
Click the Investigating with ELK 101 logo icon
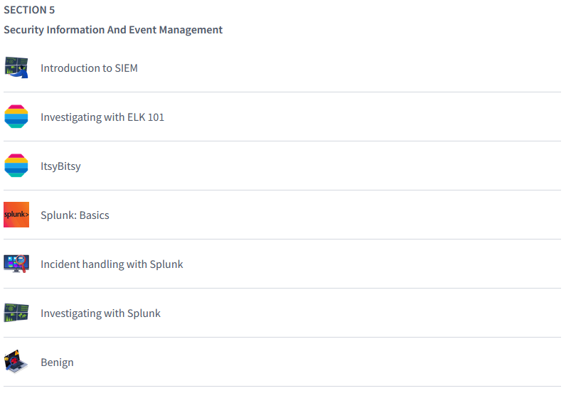(16, 117)
